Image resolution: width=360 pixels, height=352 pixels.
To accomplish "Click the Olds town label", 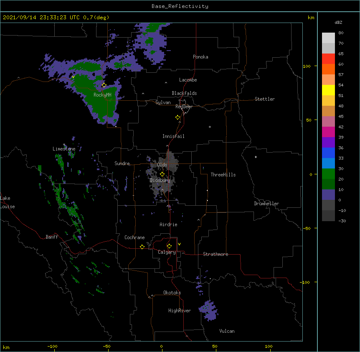I will point(162,165).
